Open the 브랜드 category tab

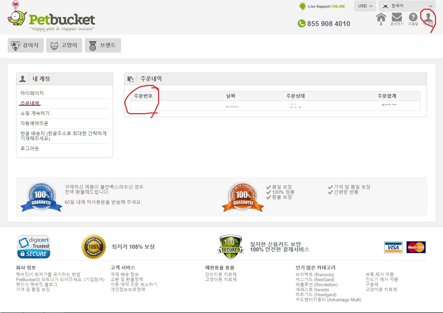point(103,45)
